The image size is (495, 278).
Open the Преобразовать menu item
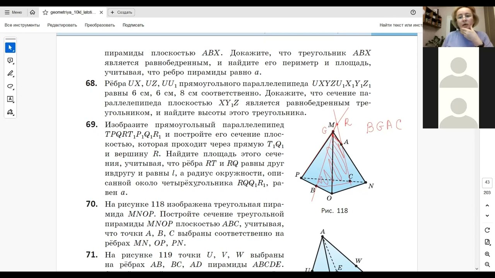100,25
